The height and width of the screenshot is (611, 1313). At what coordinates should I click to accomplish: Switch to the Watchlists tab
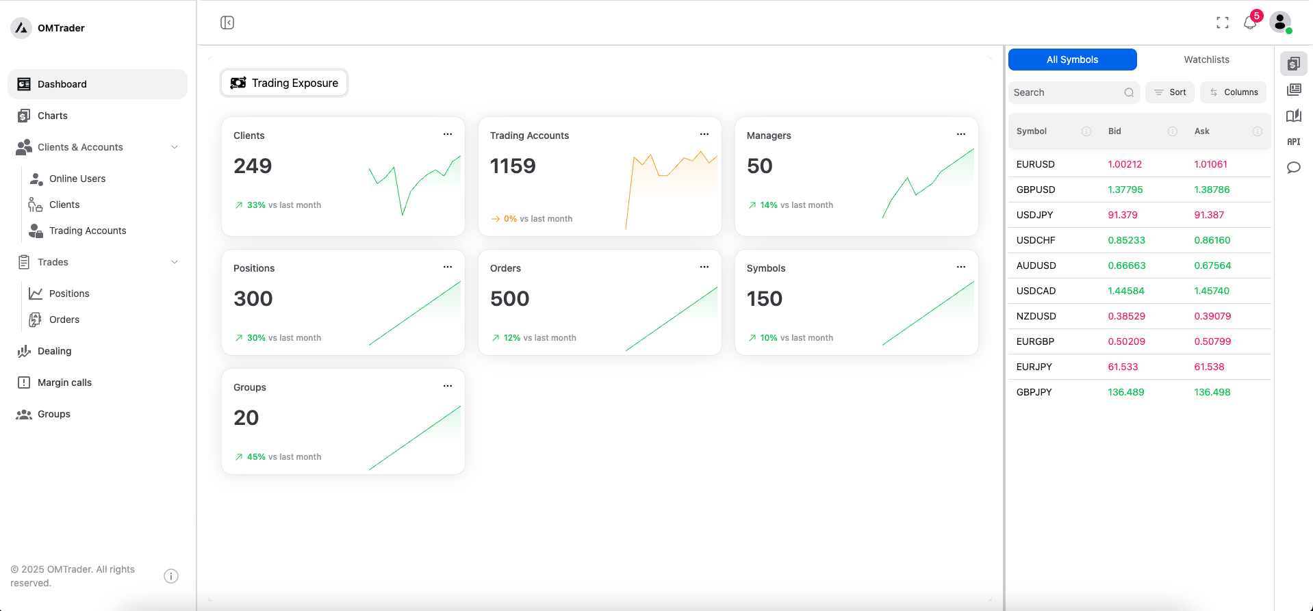tap(1206, 60)
